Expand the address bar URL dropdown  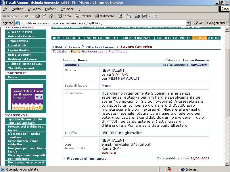click(x=189, y=23)
